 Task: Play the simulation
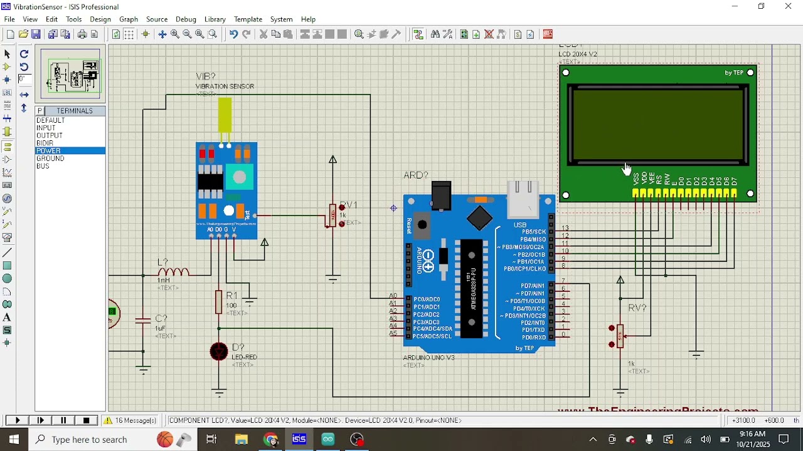coord(18,420)
